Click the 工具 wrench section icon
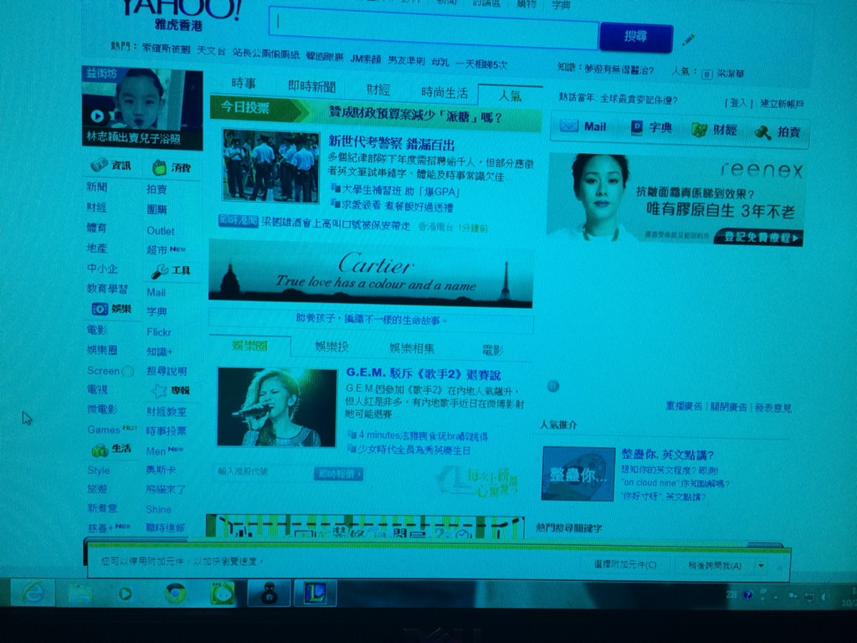Screen dimensions: 857x643 point(160,270)
